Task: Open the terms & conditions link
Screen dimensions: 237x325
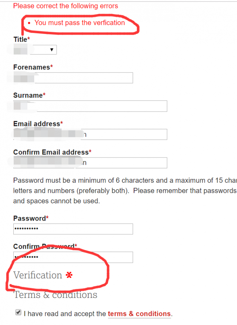Action: [x=139, y=314]
